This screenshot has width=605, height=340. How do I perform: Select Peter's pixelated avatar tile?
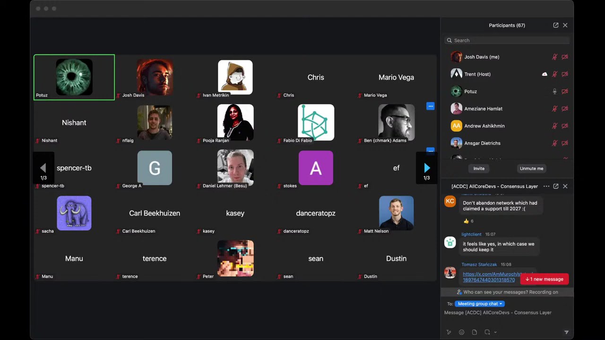click(x=235, y=259)
